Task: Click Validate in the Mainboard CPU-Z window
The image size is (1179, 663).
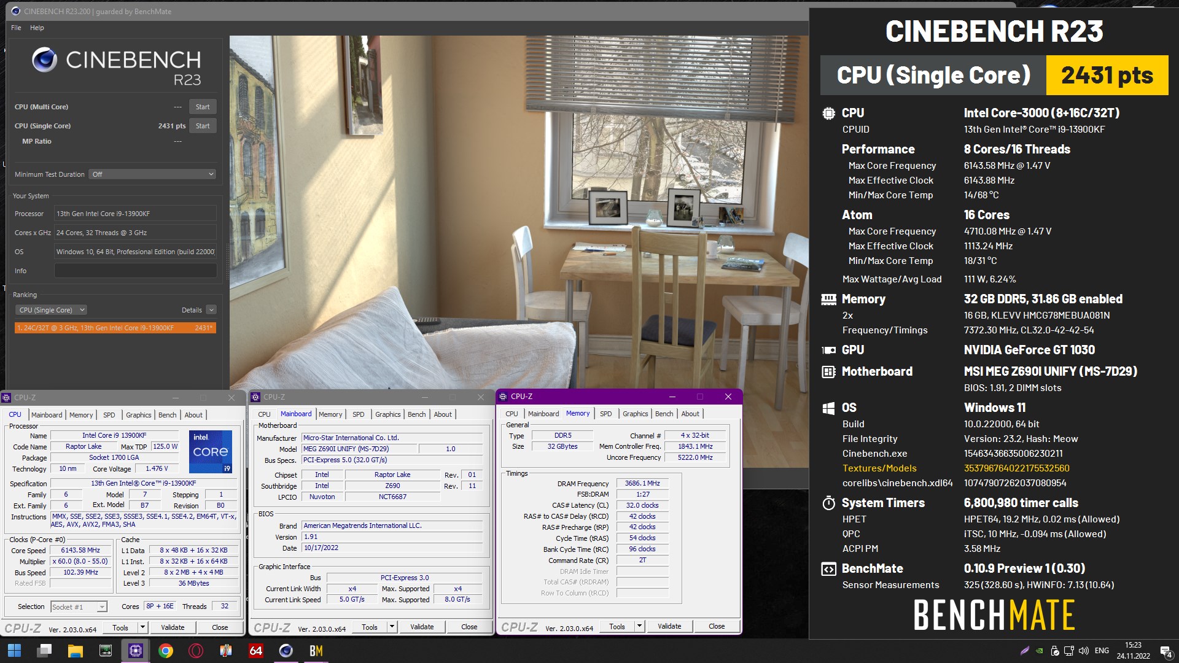Action: click(x=422, y=627)
